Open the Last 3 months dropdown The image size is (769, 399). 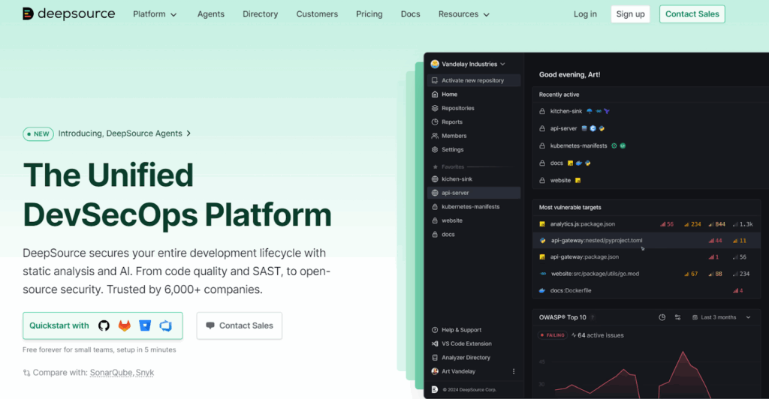click(721, 317)
